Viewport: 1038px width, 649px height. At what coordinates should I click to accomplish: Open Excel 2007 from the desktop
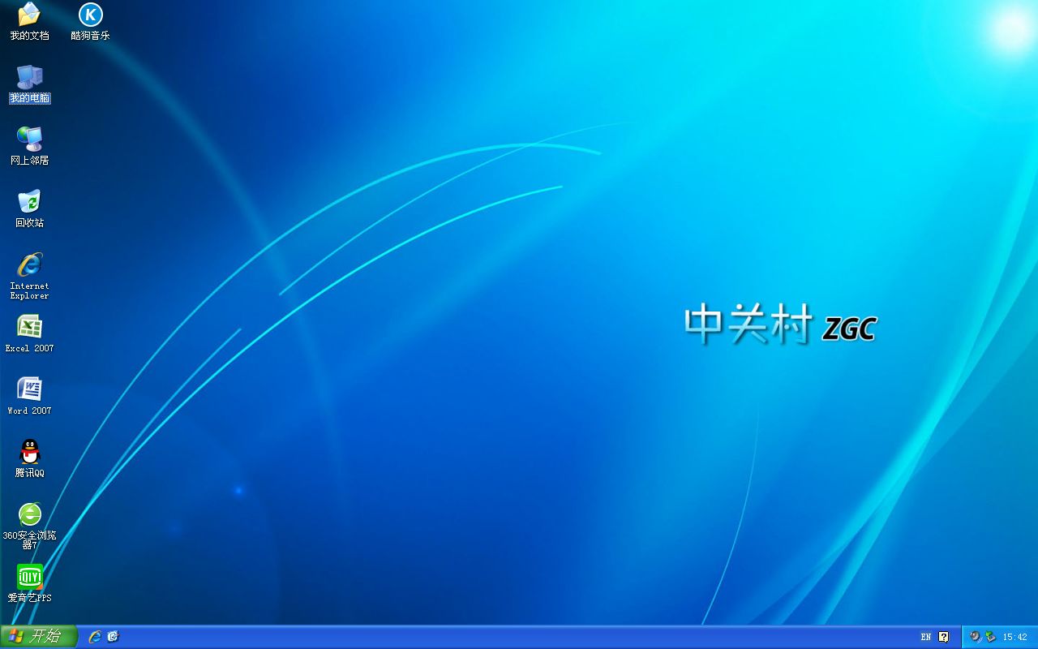tap(29, 329)
